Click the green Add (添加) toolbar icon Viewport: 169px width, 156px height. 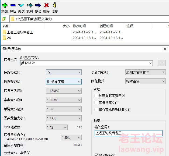(x=5, y=5)
